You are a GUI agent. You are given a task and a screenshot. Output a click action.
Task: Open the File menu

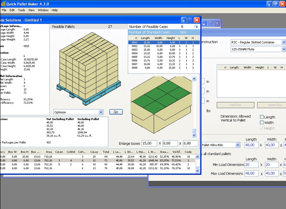[x=4, y=10]
